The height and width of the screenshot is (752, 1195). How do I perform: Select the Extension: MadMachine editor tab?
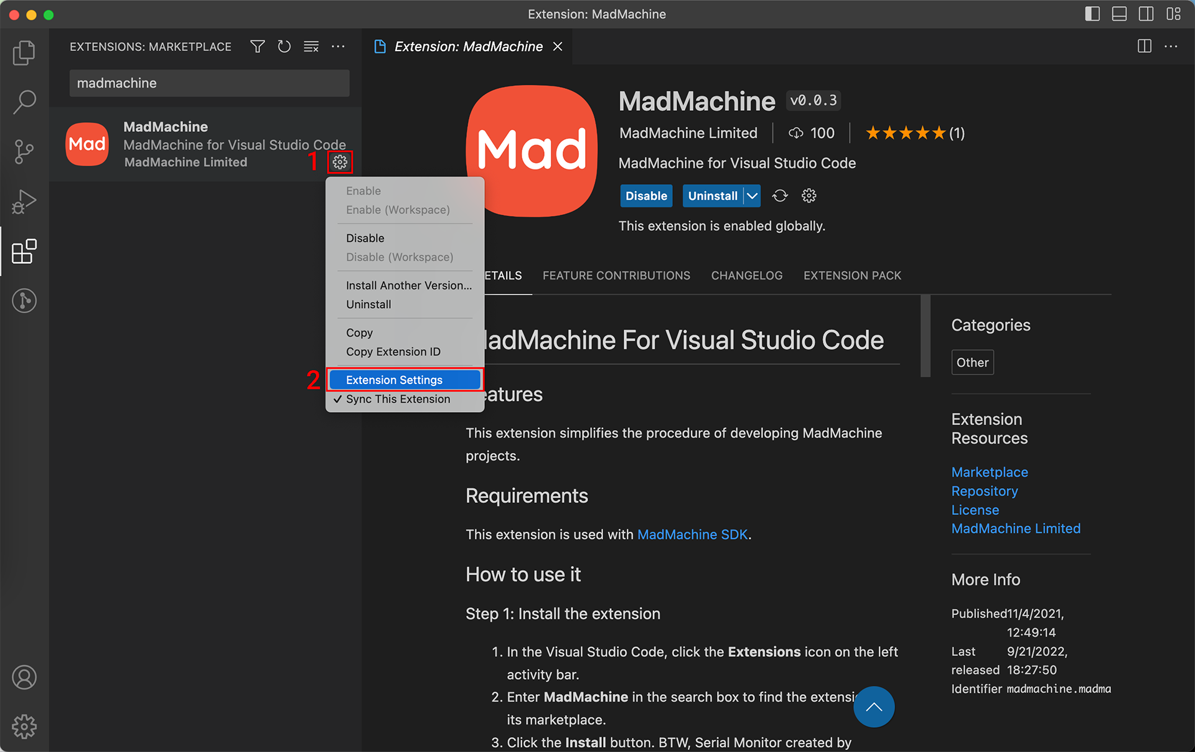coord(468,47)
